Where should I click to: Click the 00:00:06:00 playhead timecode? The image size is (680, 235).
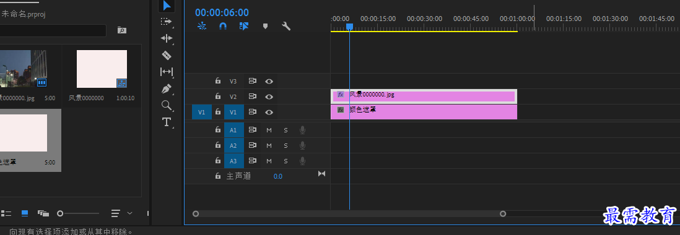click(x=222, y=12)
